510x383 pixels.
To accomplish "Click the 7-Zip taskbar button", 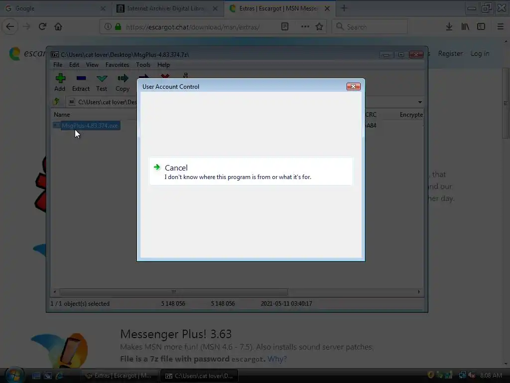I will click(199, 376).
